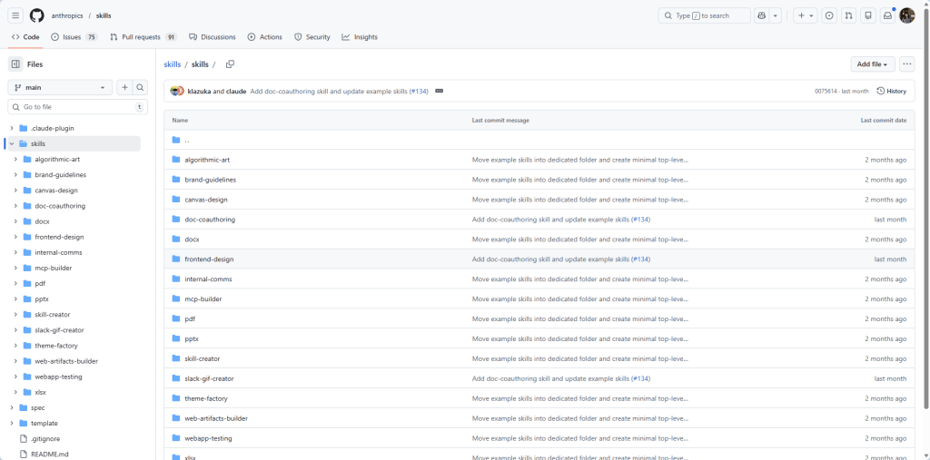Open the notifications inbox icon
Viewport: 930px width, 460px height.
pos(887,15)
